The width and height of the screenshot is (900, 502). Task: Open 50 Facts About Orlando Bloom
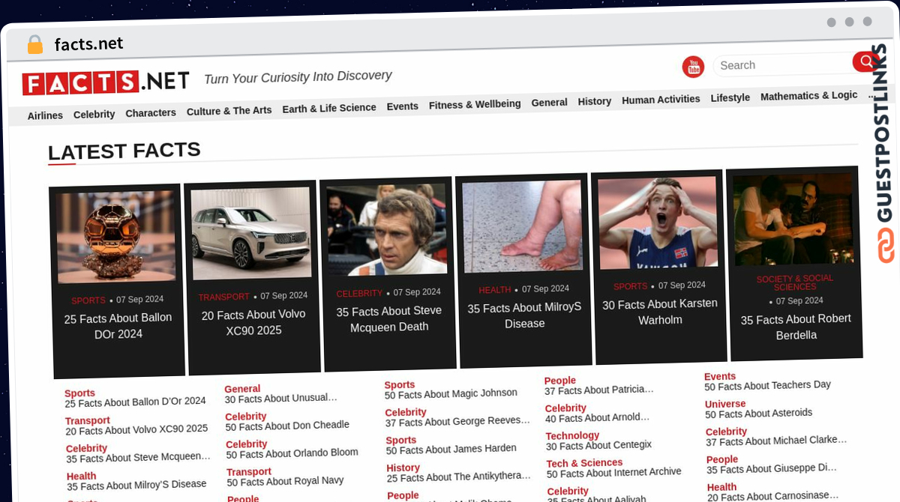(x=292, y=453)
